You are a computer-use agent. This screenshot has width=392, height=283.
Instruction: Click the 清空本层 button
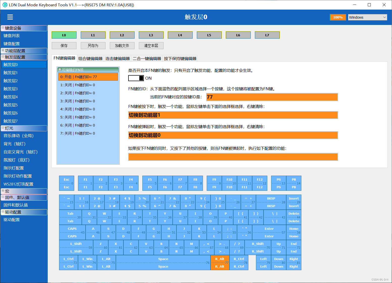pos(151,46)
